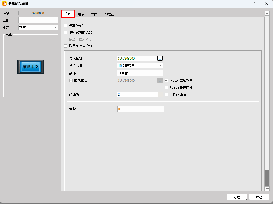Click the 繁體中文 preview button
Screen dimensions: 276x206
coord(30,67)
